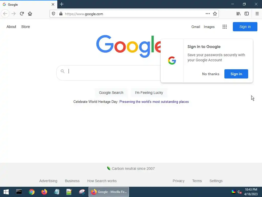Close the Google tab
Image resolution: width=262 pixels, height=197 pixels.
[x=53, y=4]
